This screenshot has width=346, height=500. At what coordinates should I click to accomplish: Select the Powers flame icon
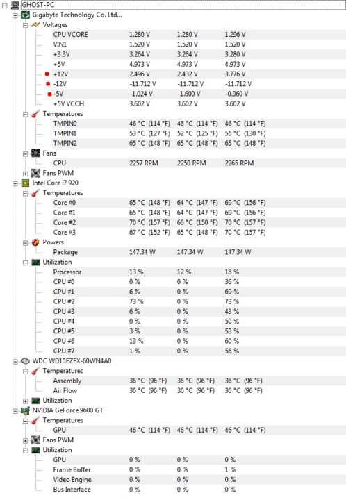click(35, 242)
